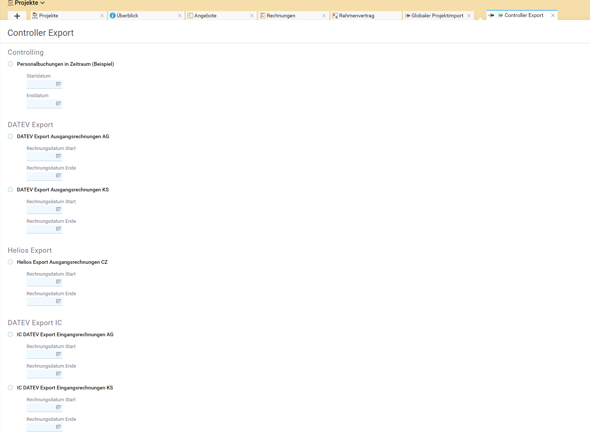Image resolution: width=590 pixels, height=436 pixels.
Task: Click the Helios Export section heading
Action: pyautogui.click(x=30, y=250)
